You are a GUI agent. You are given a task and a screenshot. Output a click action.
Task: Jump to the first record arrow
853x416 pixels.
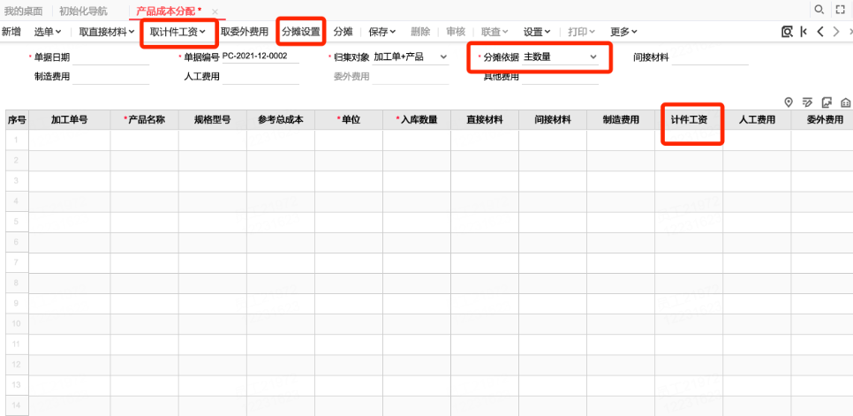point(804,32)
